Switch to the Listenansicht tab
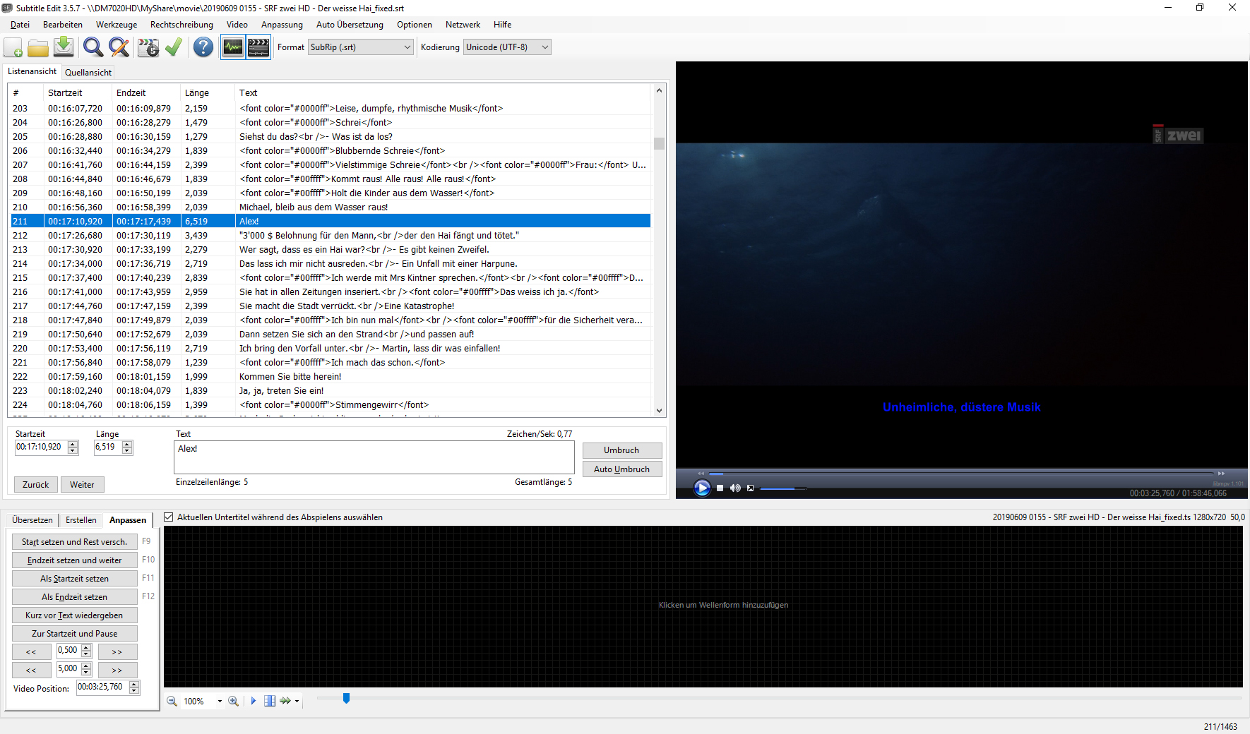The height and width of the screenshot is (734, 1250). [x=32, y=71]
